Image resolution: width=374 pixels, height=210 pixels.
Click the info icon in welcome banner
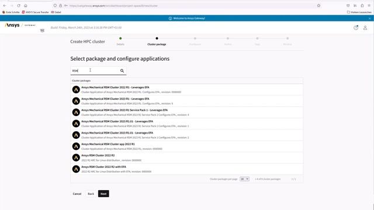pyautogui.click(x=170, y=18)
